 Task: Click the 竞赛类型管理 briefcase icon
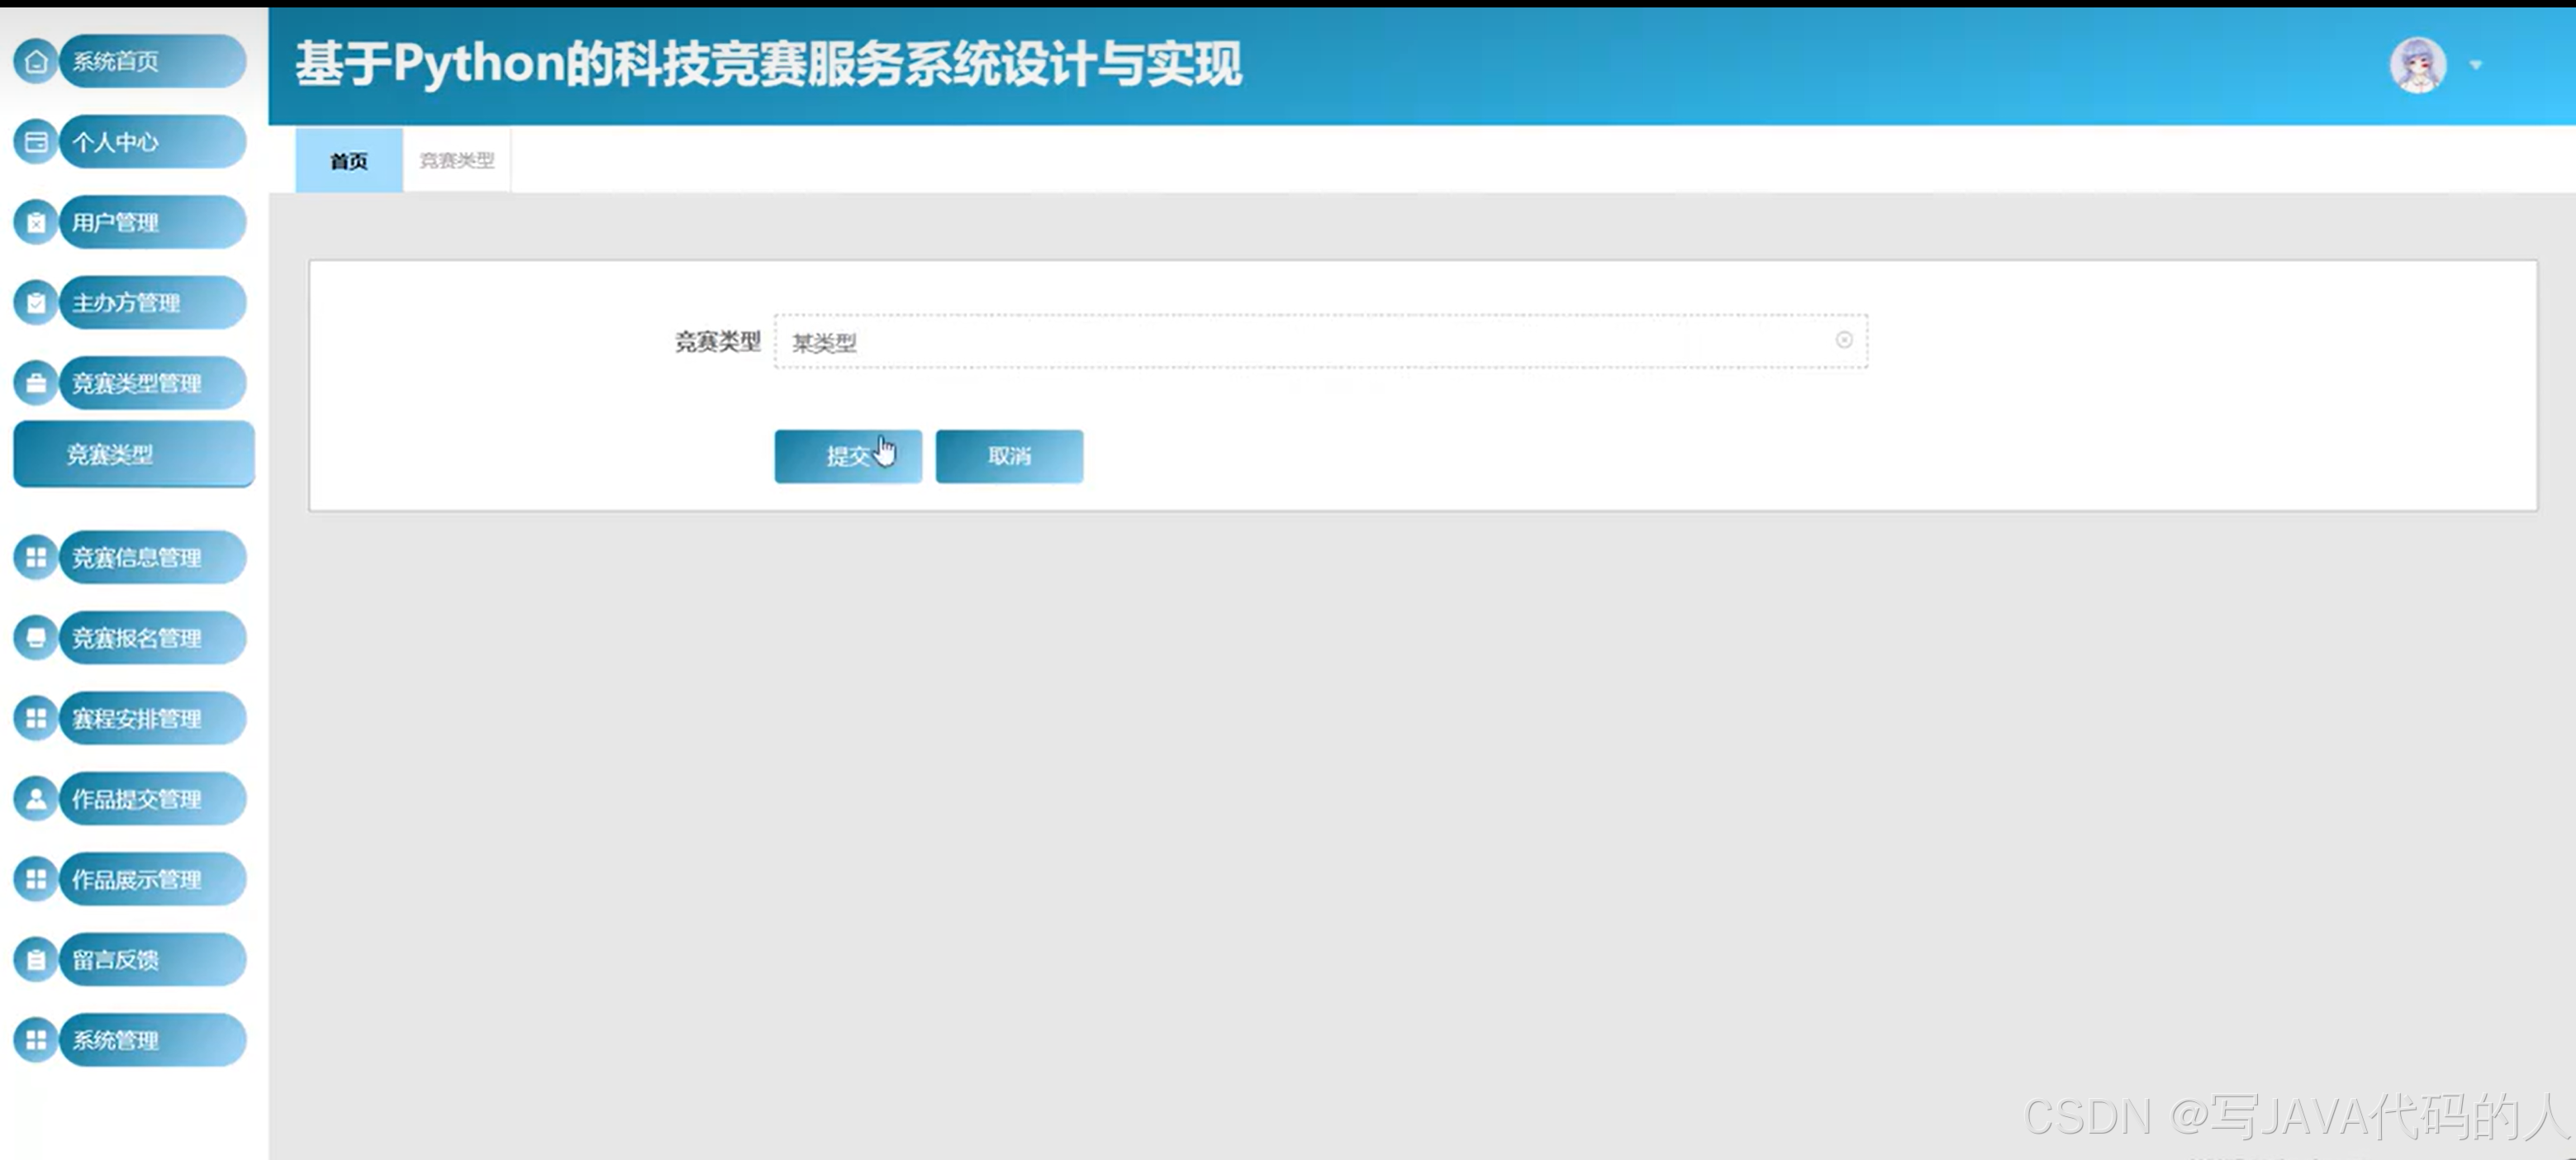(36, 382)
